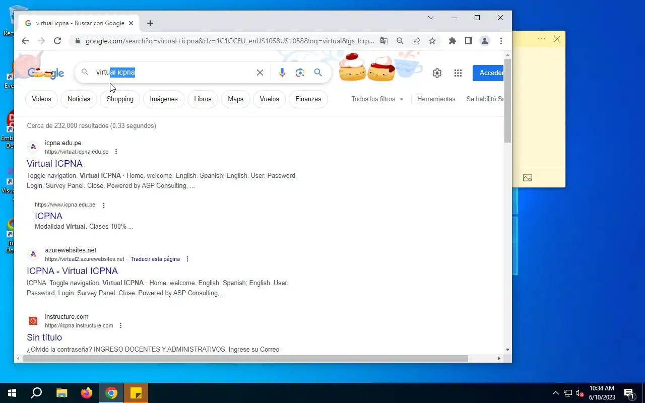The width and height of the screenshot is (645, 403).
Task: Share this page using the share icon
Action: pyautogui.click(x=416, y=41)
